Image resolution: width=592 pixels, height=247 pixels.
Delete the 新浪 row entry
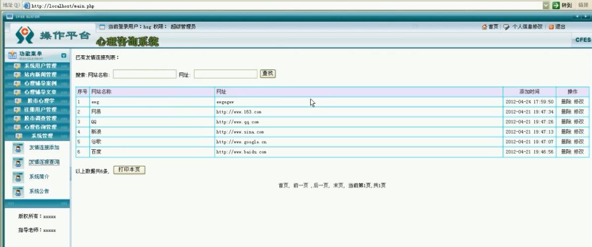click(x=566, y=132)
